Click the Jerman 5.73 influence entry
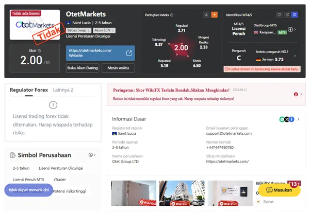310x214 pixels. point(270,59)
